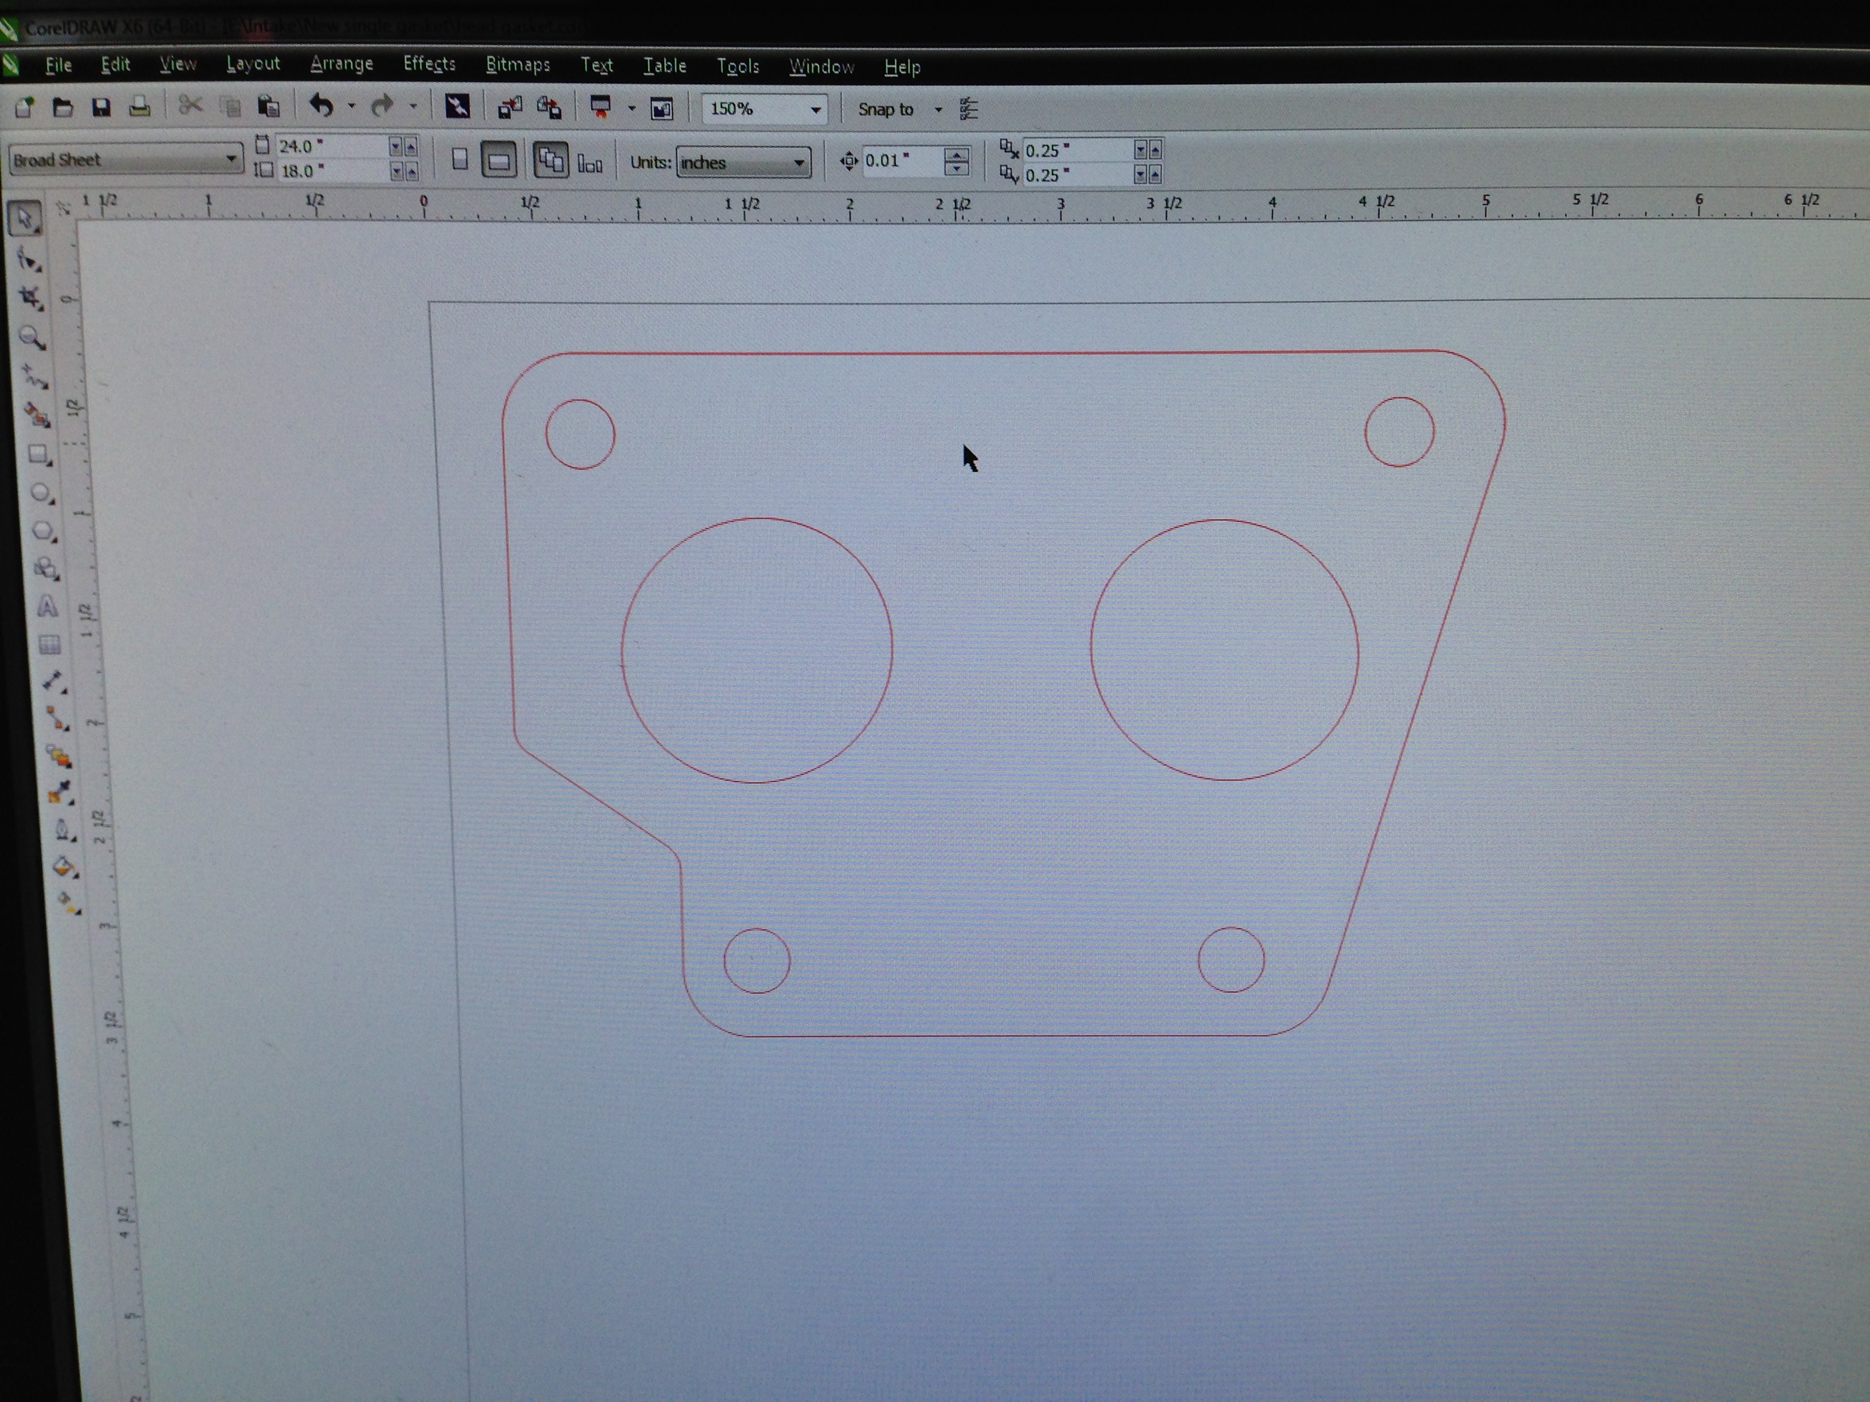
Task: Open the Bitmaps menu
Action: coord(518,65)
